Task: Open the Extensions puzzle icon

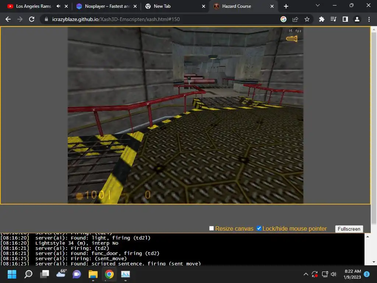Action: [x=321, y=19]
